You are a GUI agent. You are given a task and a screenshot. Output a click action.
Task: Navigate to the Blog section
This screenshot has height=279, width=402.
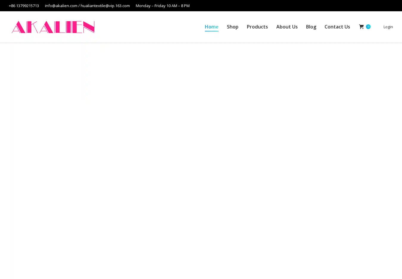(x=311, y=27)
